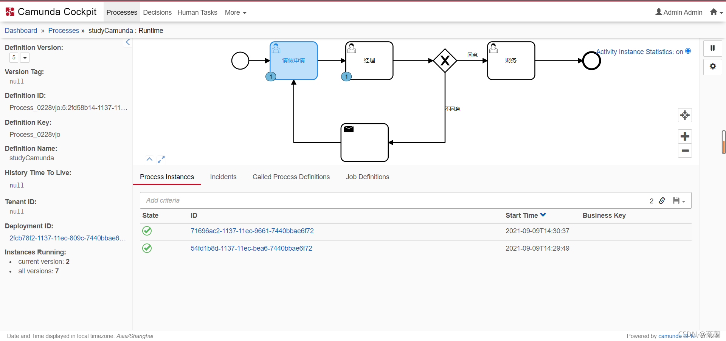Toggle Activity Instance Statistics radio

pyautogui.click(x=688, y=51)
